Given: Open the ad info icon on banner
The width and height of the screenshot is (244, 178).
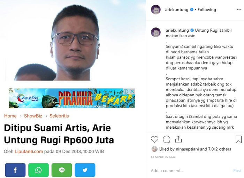Looking at the screenshot, I should point(126,91).
